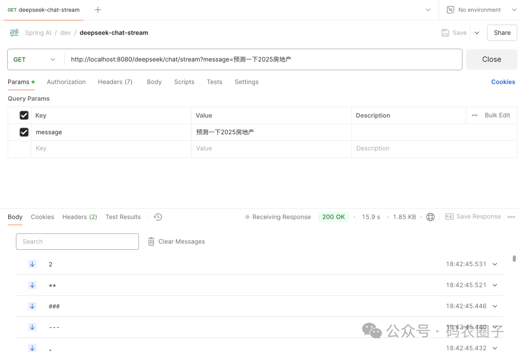Viewport: 521px width, 352px height.
Task: Click the 15.9 s response time
Action: tap(371, 217)
